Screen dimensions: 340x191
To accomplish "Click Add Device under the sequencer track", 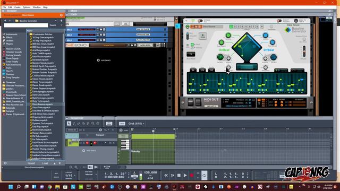I will [x=89, y=151].
